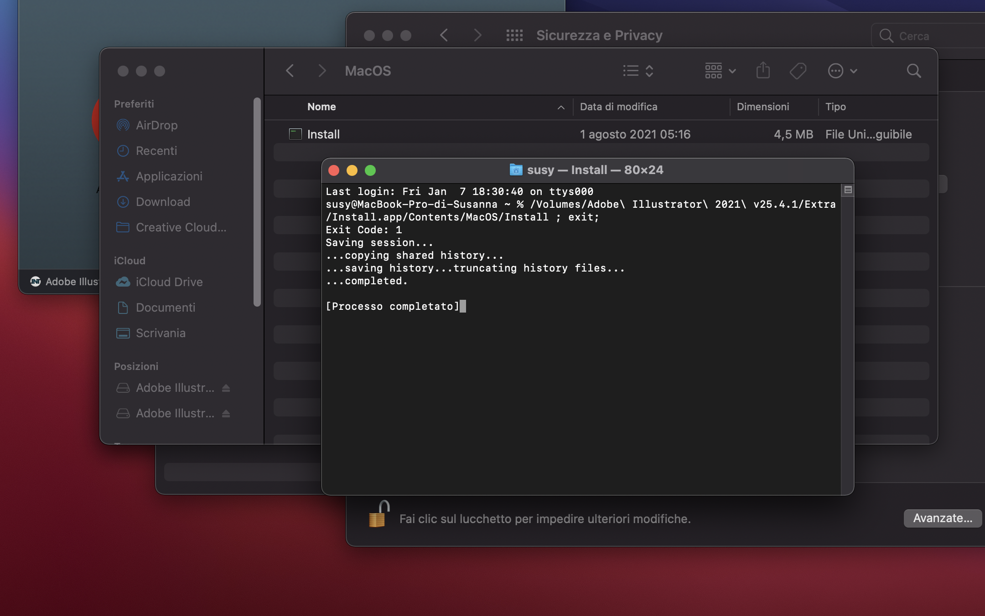Open Creative Cloud folder in sidebar
985x616 pixels.
tap(181, 227)
